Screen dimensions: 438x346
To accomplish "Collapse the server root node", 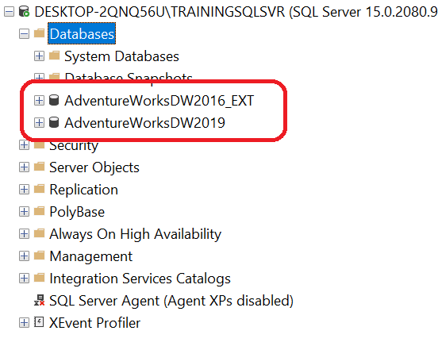I will tap(9, 12).
